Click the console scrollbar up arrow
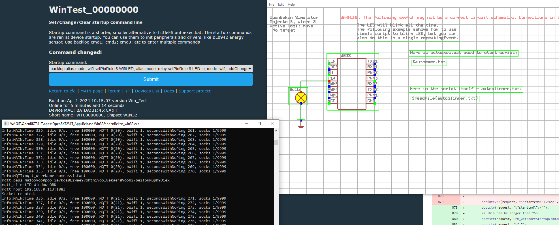This screenshot has width=559, height=225. 276,131
